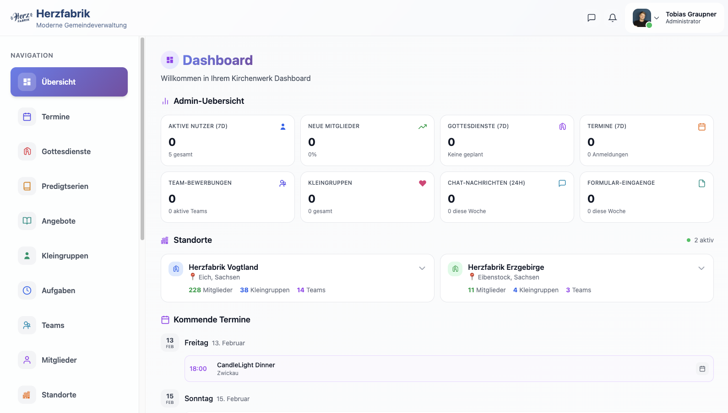This screenshot has width=728, height=413.
Task: Click the Standorte section building icon
Action: pyautogui.click(x=165, y=240)
